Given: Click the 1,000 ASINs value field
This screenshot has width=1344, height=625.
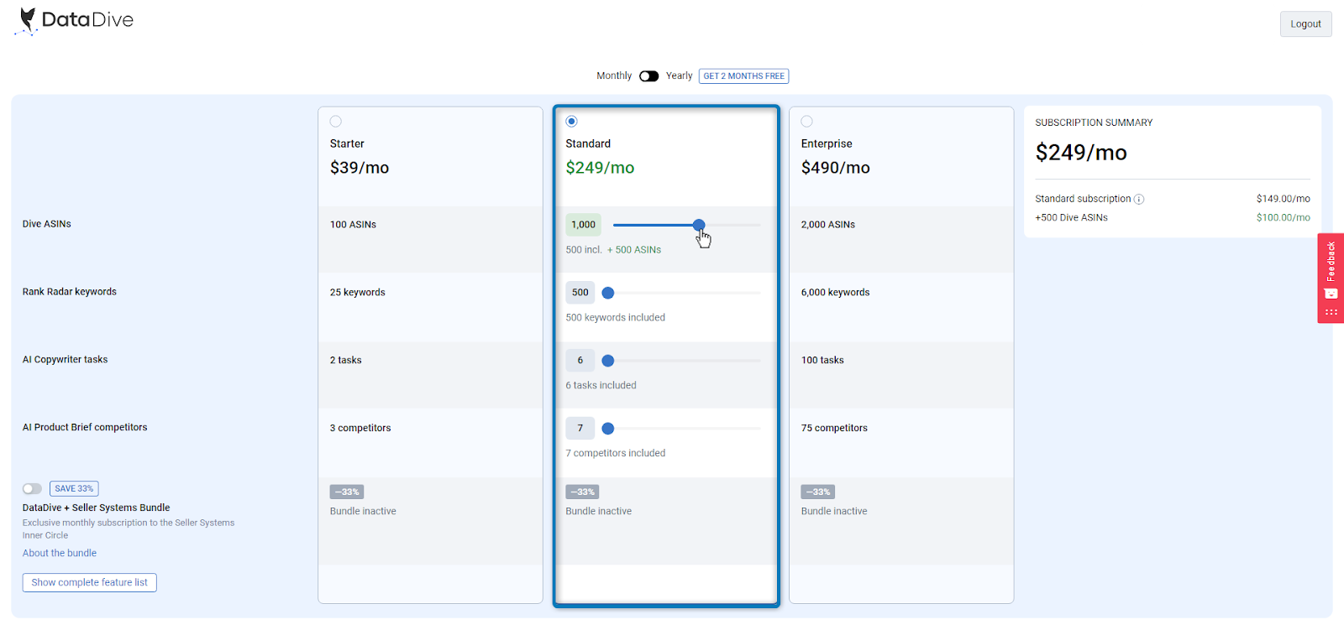Looking at the screenshot, I should [x=583, y=225].
